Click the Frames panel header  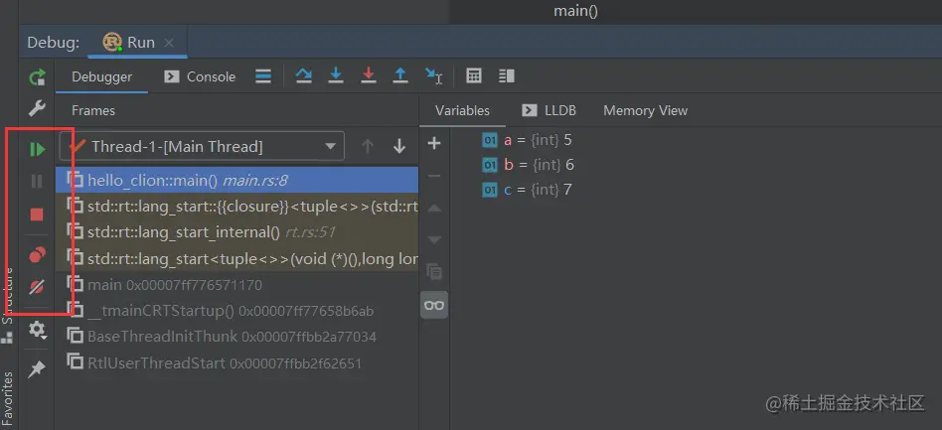(x=93, y=110)
